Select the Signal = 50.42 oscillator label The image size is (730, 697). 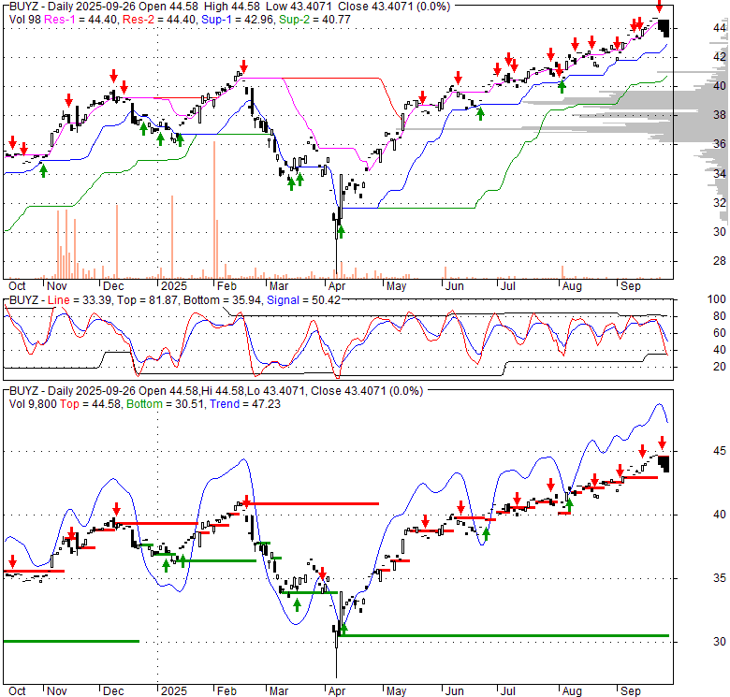point(303,300)
